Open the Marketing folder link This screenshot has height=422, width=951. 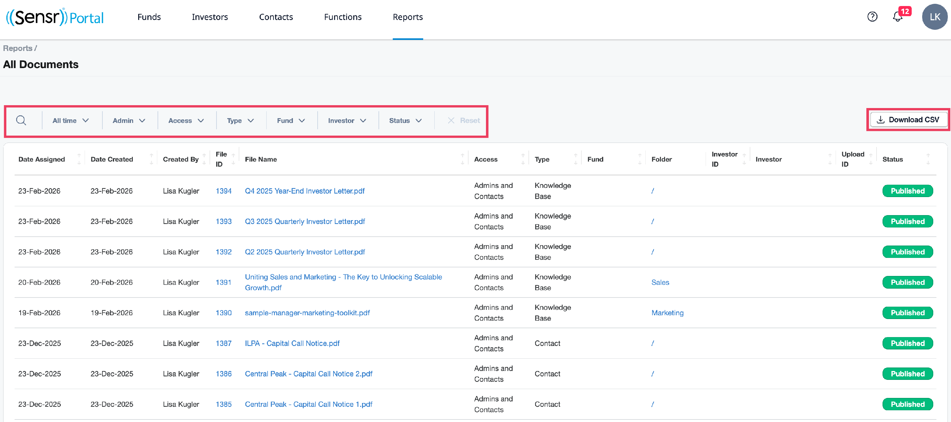(x=667, y=313)
